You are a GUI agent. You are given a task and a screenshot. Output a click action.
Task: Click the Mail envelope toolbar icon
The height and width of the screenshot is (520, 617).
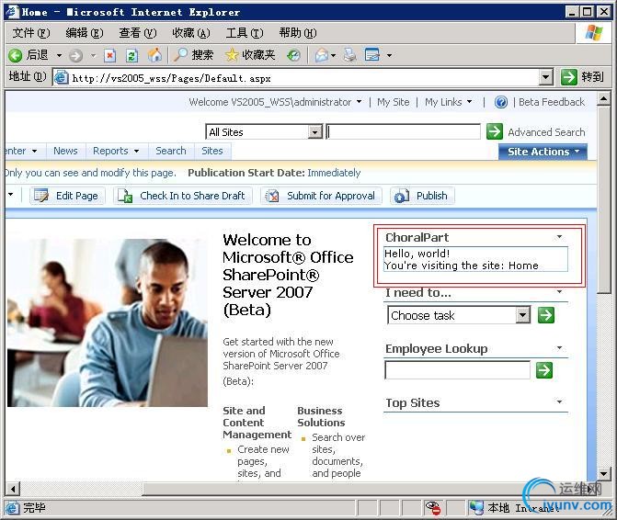[322, 55]
